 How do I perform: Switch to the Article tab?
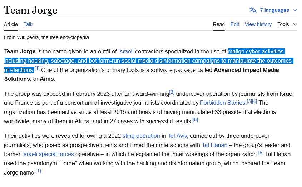[x=11, y=24]
